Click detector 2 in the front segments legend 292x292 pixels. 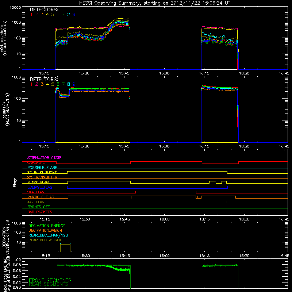[x=37, y=15]
